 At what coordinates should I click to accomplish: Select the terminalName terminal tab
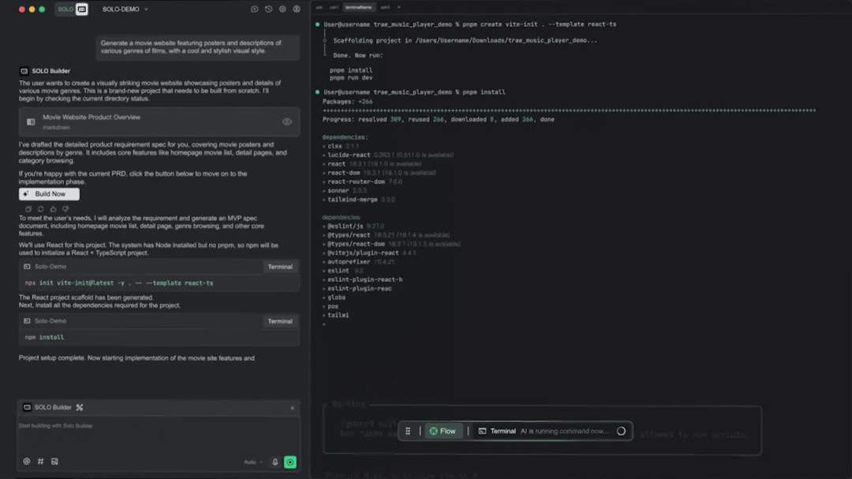(x=359, y=8)
